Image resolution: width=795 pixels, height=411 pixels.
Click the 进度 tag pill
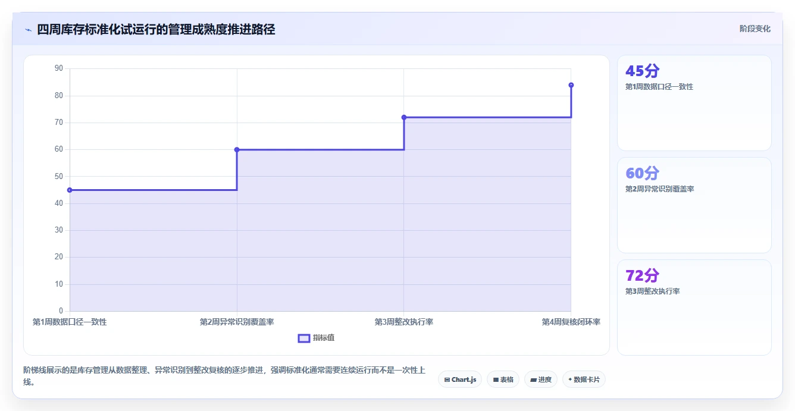click(x=541, y=379)
